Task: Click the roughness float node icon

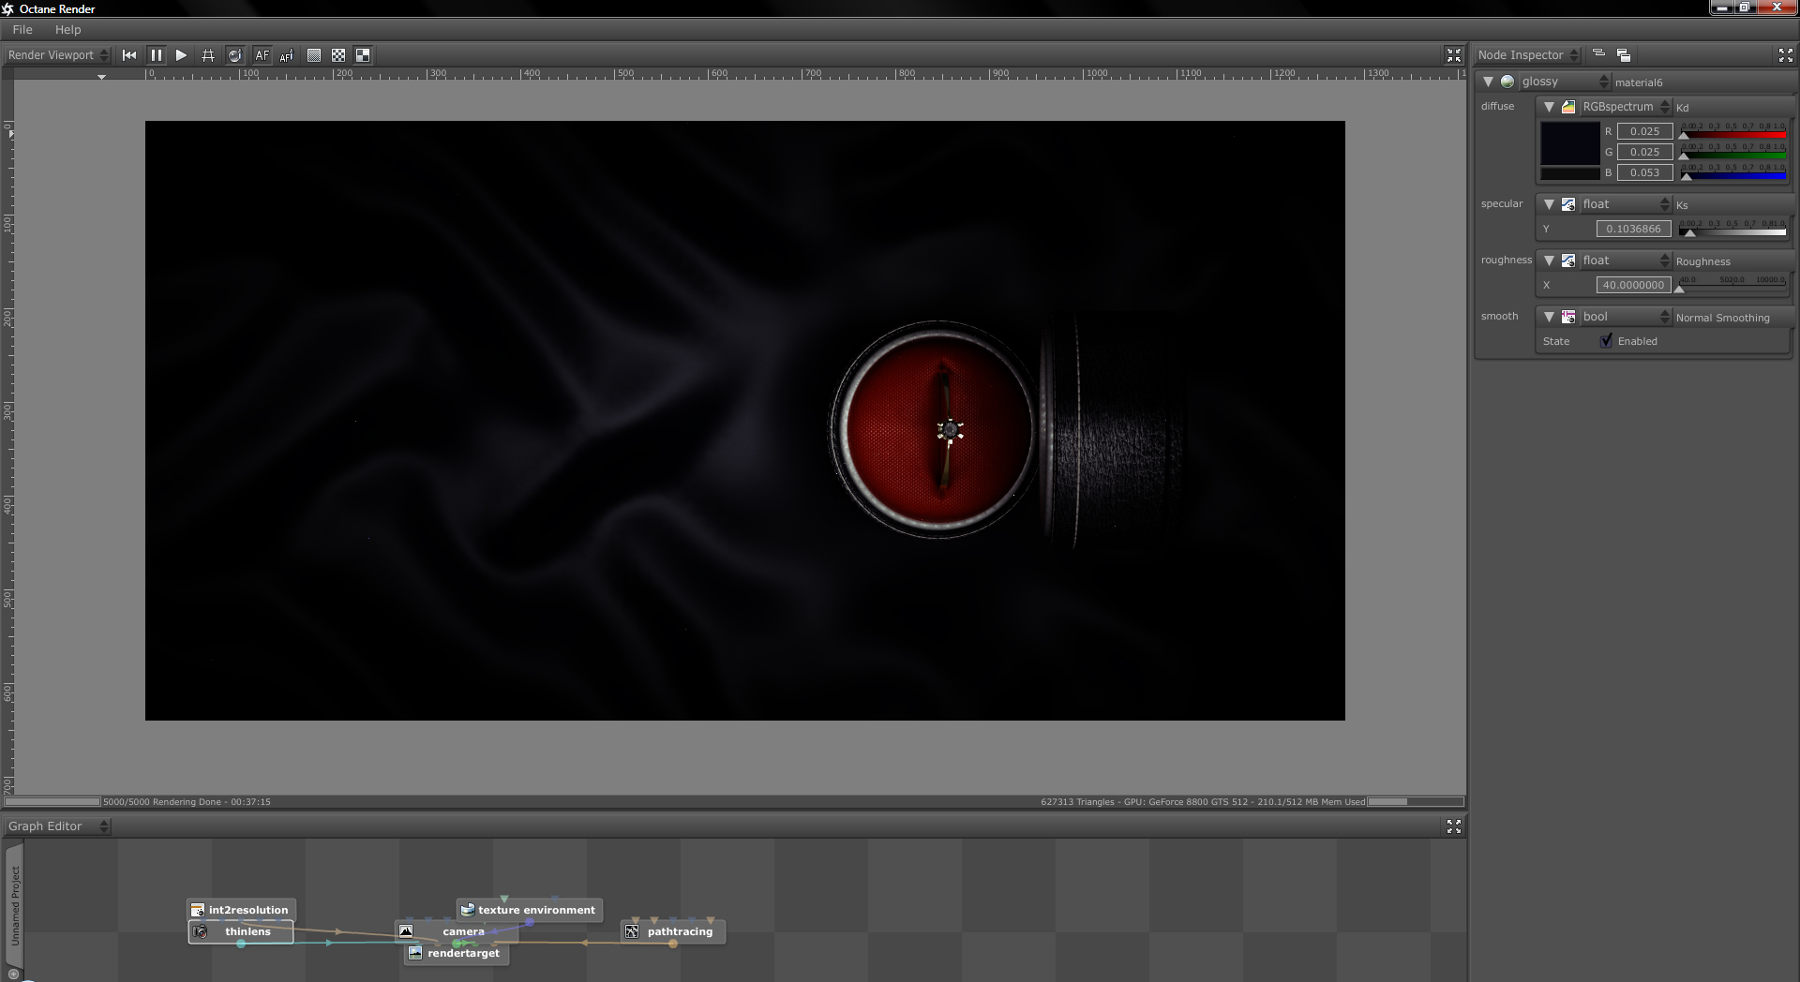Action: click(1568, 260)
